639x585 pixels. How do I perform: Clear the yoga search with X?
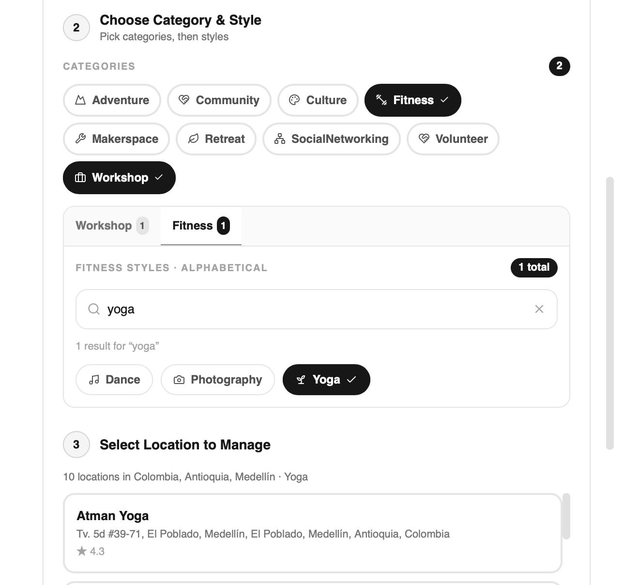pos(539,309)
